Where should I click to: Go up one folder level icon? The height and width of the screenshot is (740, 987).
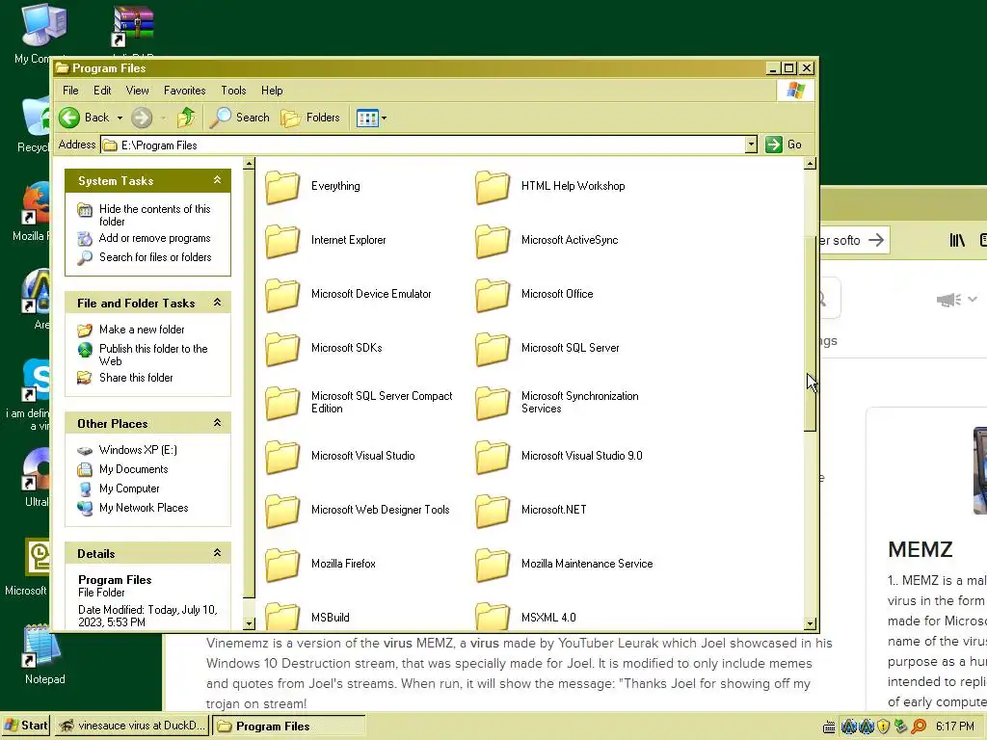[x=186, y=117]
